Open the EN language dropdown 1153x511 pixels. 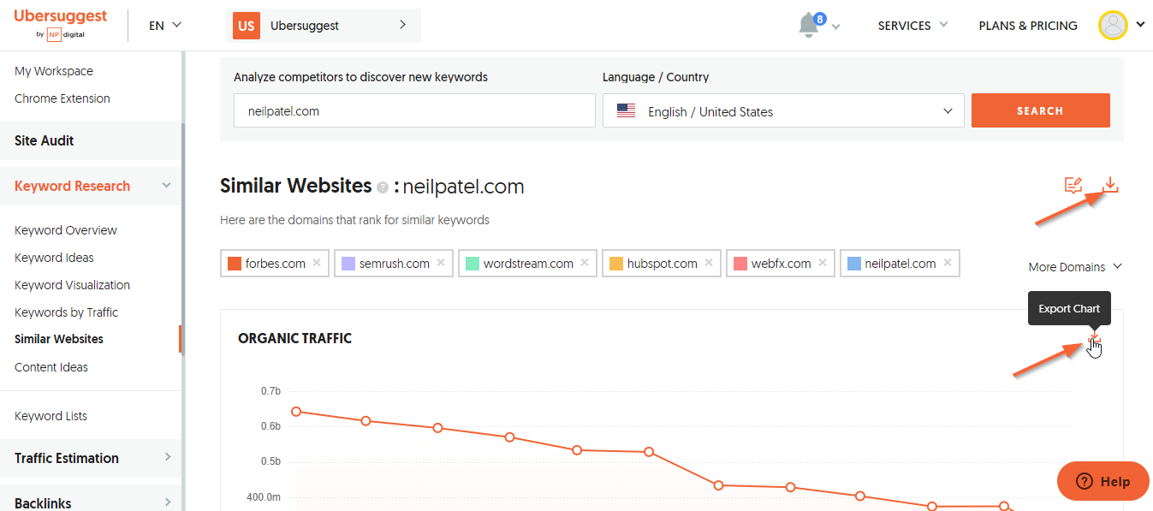tap(165, 26)
